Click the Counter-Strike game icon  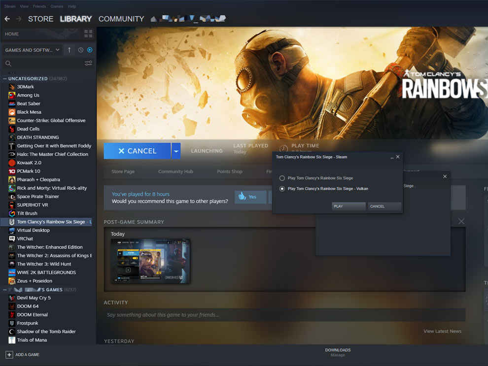(12, 120)
